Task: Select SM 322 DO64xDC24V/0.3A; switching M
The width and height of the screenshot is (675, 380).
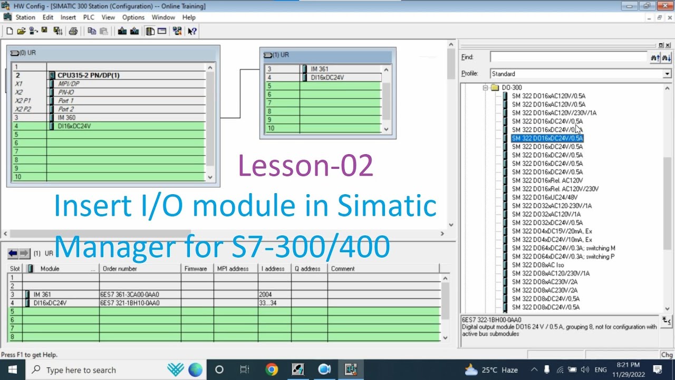Action: [x=563, y=248]
